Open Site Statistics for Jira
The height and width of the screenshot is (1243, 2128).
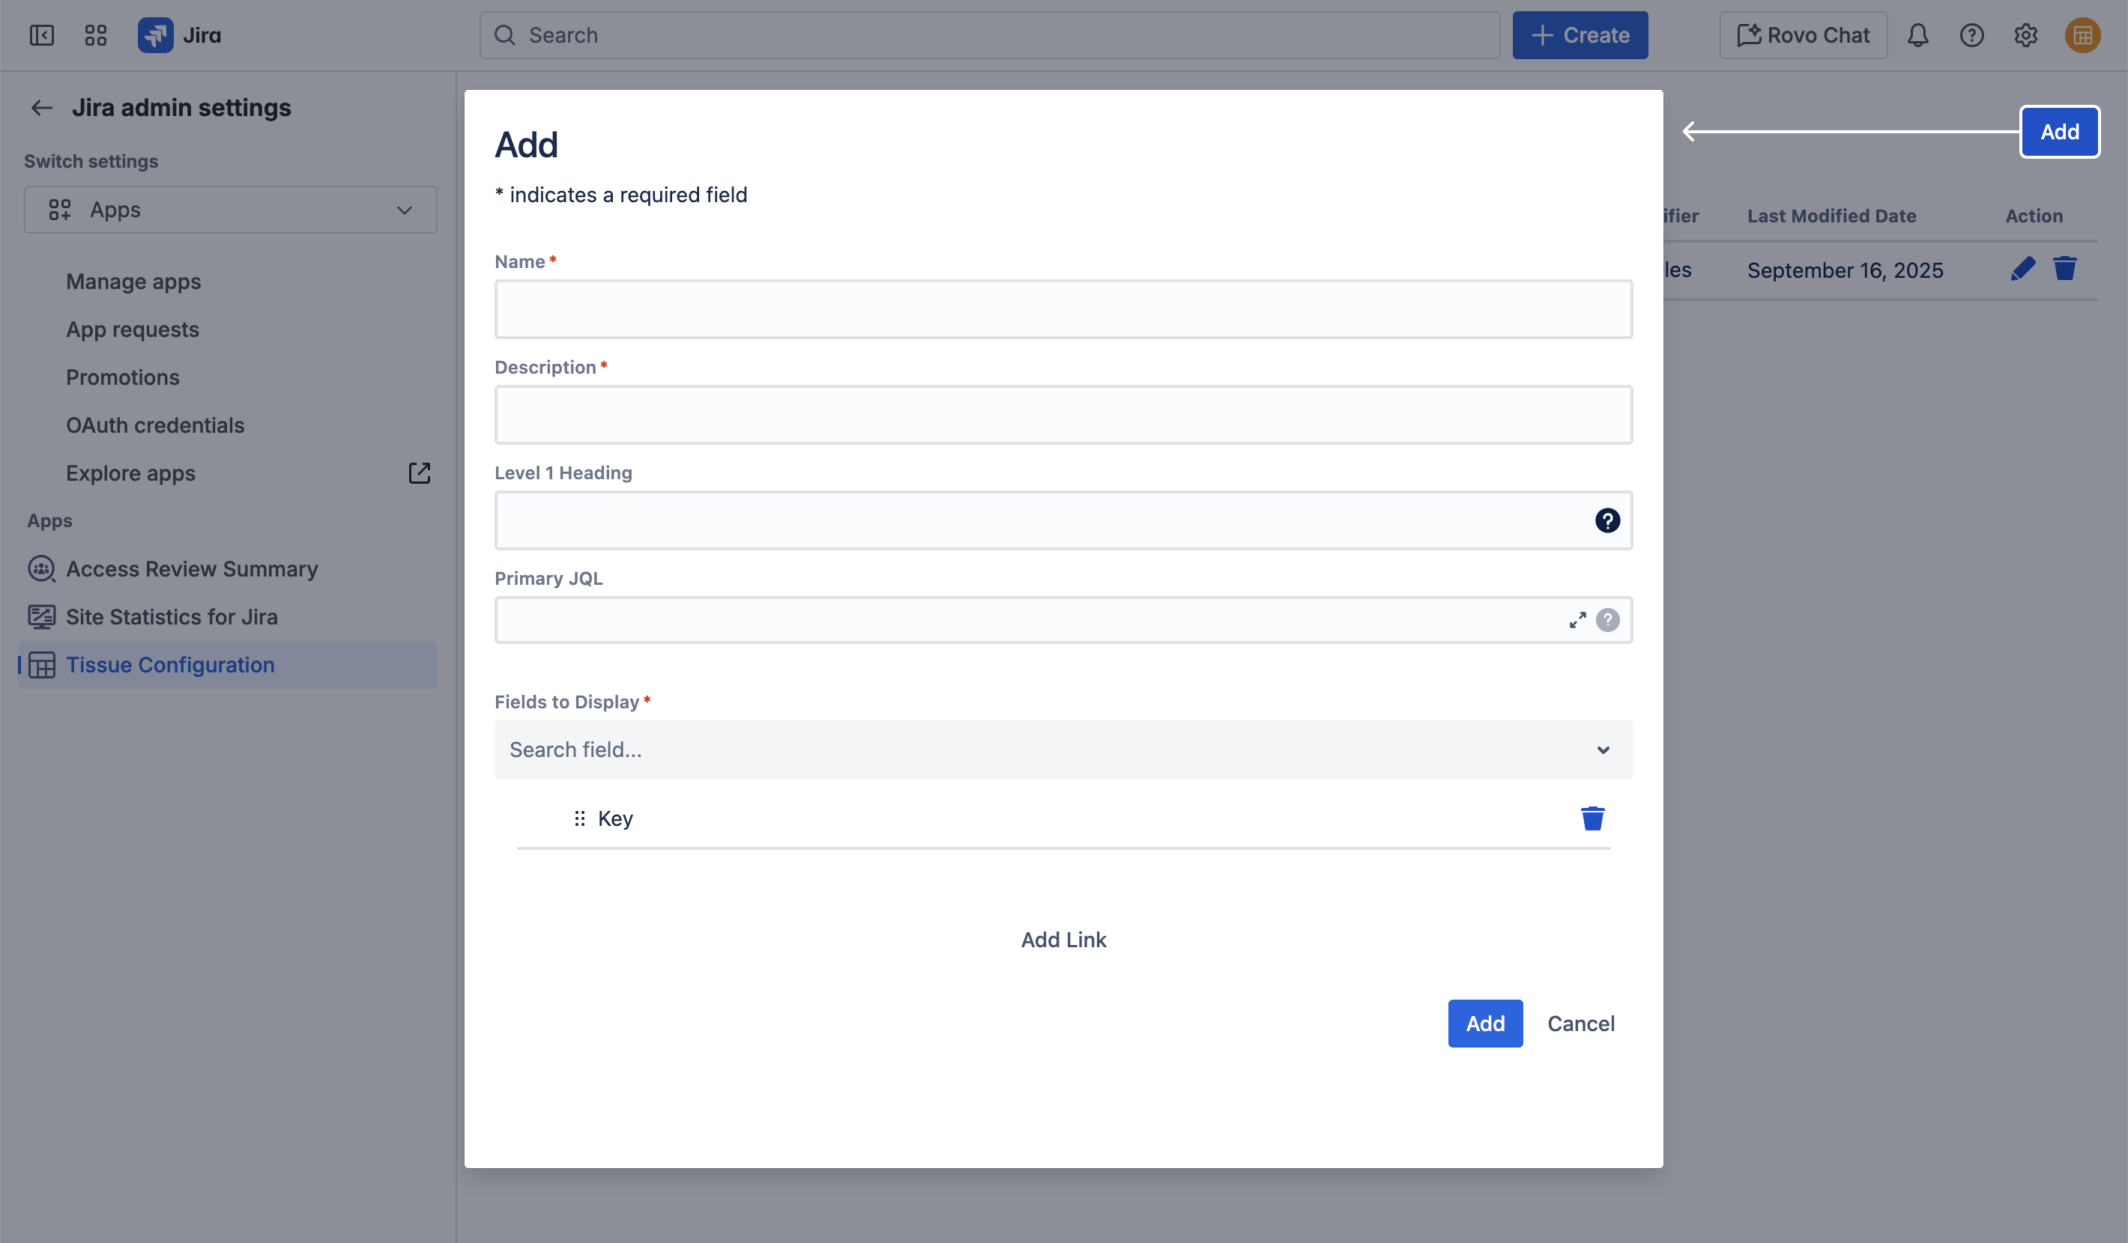[x=172, y=617]
